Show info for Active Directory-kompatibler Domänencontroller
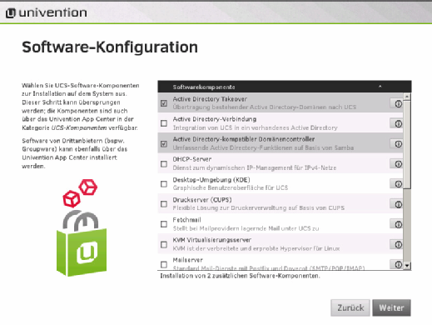The image size is (432, 325). click(397, 144)
